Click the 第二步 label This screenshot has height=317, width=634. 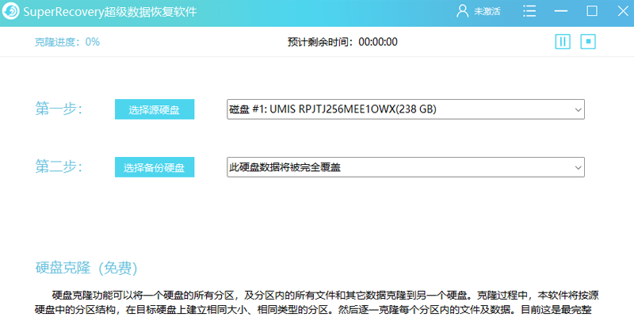(x=59, y=167)
